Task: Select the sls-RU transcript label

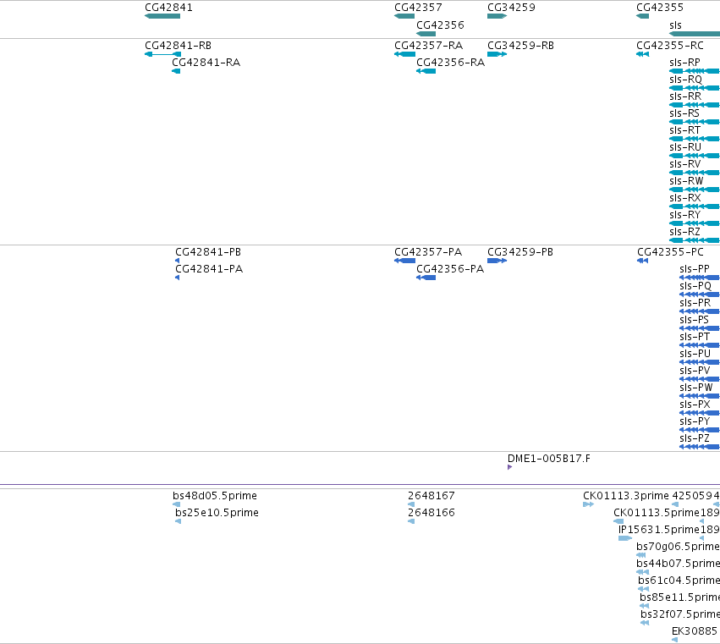Action: (685, 147)
